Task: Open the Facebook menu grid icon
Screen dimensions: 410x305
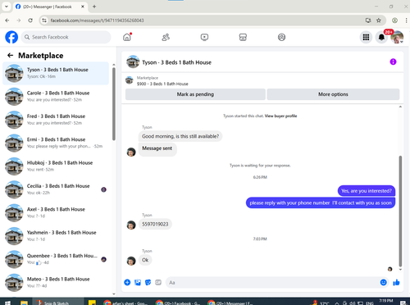Action: tap(366, 37)
